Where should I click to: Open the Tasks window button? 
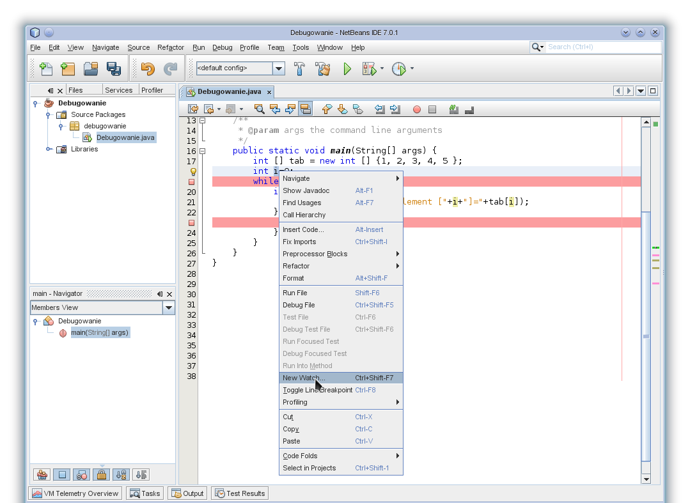click(145, 493)
